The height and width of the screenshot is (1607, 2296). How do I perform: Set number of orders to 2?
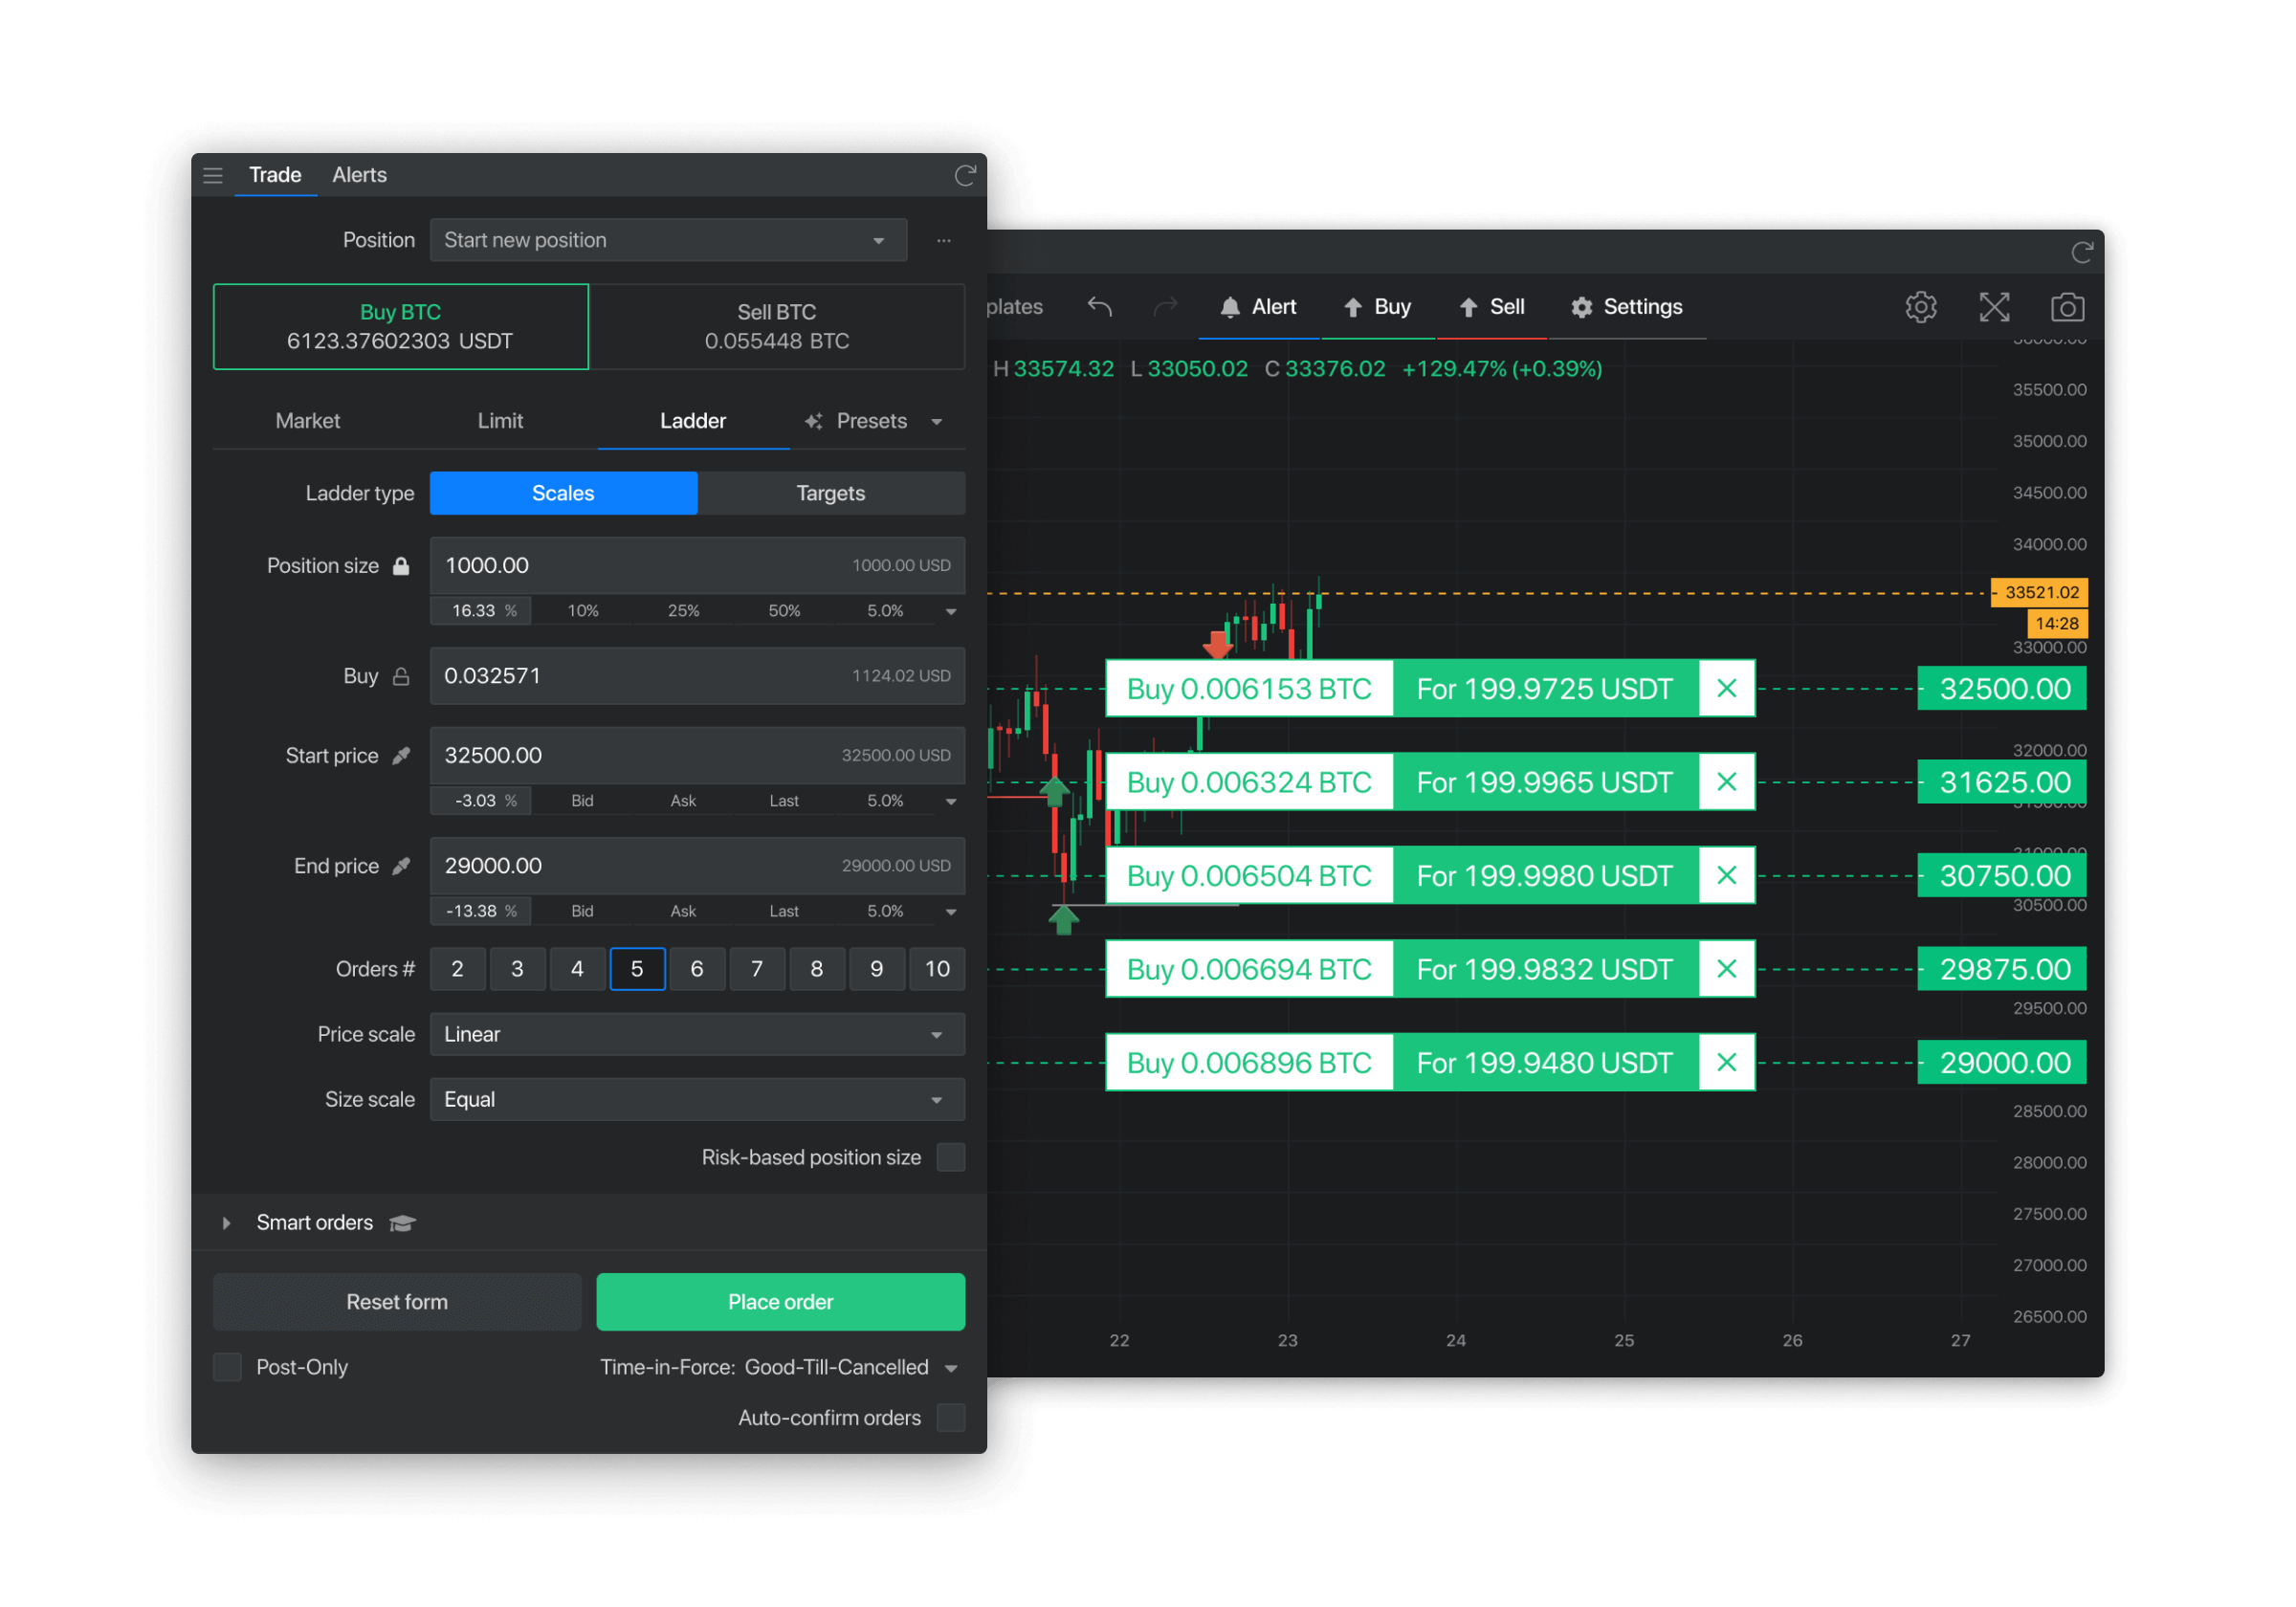pyautogui.click(x=457, y=970)
